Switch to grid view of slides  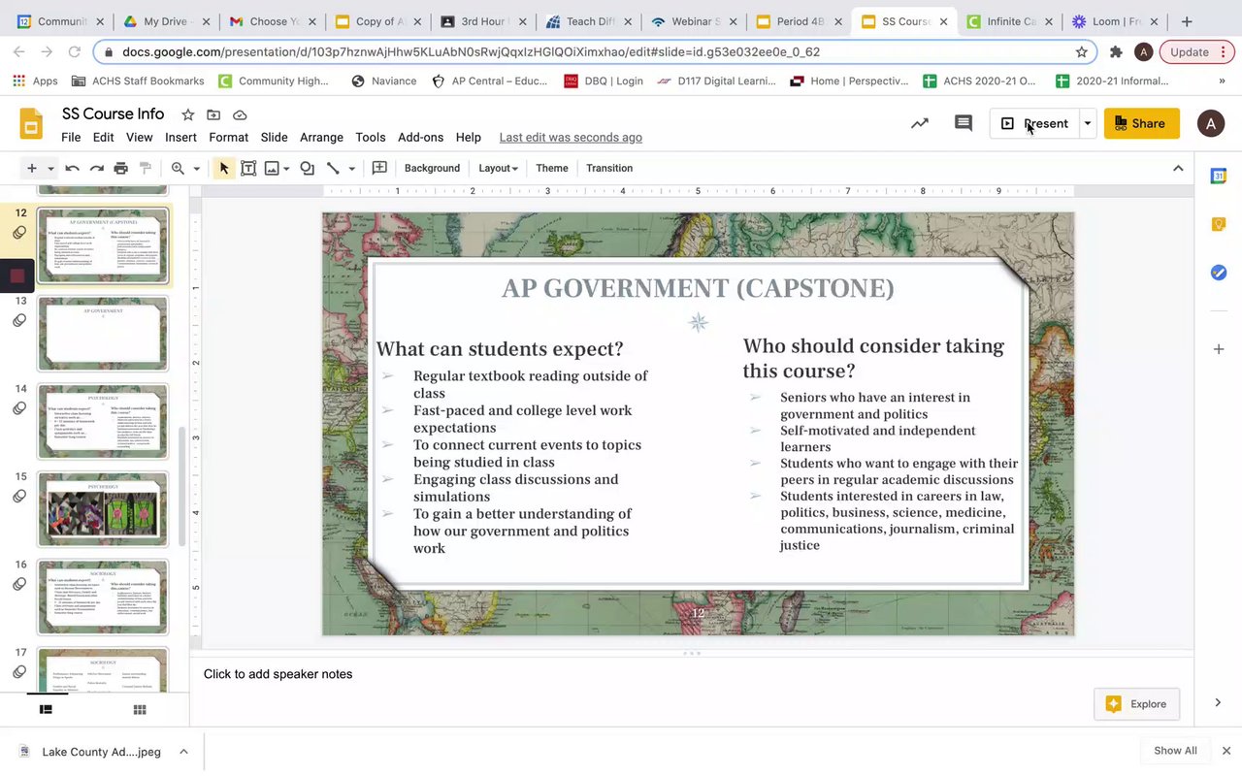click(140, 710)
